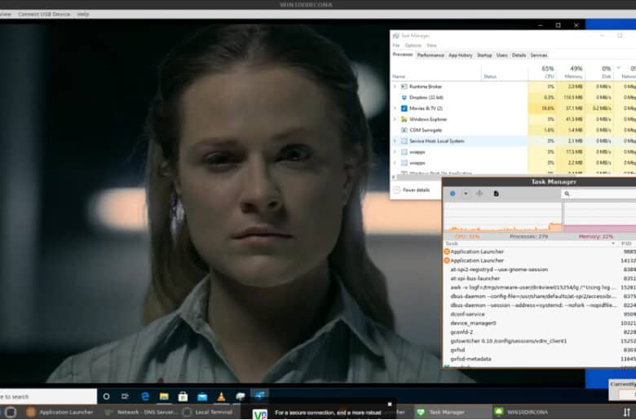The image size is (636, 420).
Task: Switch to the Details tab
Action: [x=519, y=55]
